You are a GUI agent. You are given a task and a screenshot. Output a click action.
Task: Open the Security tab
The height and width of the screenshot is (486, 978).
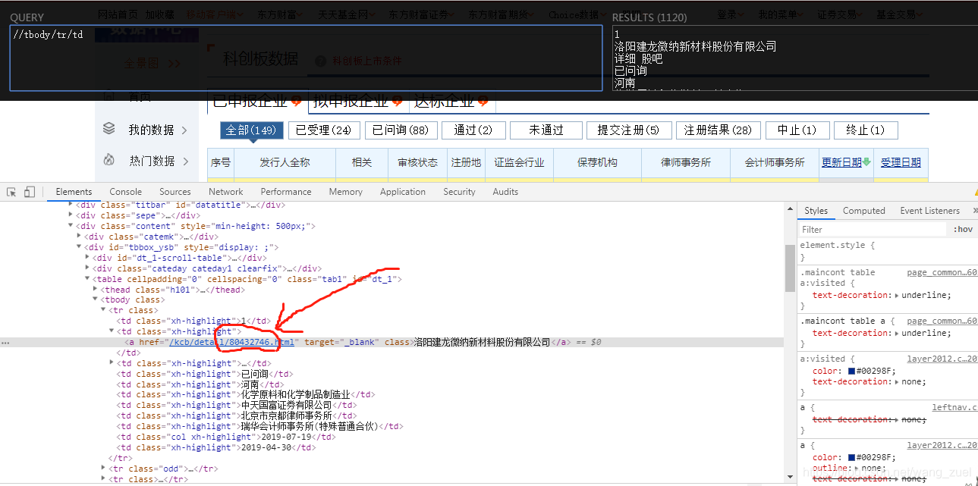tap(459, 192)
